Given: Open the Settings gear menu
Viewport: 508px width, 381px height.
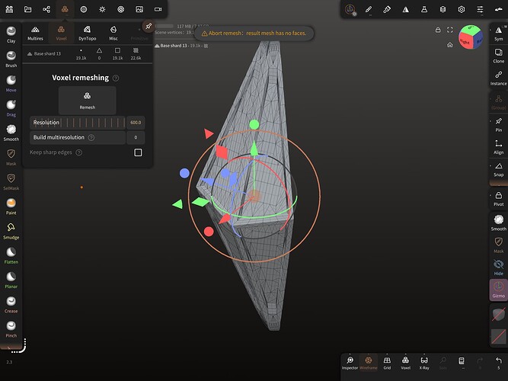Looking at the screenshot, I should click(462, 9).
